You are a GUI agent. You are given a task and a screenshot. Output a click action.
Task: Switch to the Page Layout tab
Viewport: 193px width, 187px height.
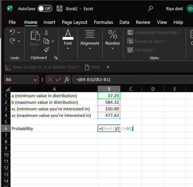(x=75, y=22)
